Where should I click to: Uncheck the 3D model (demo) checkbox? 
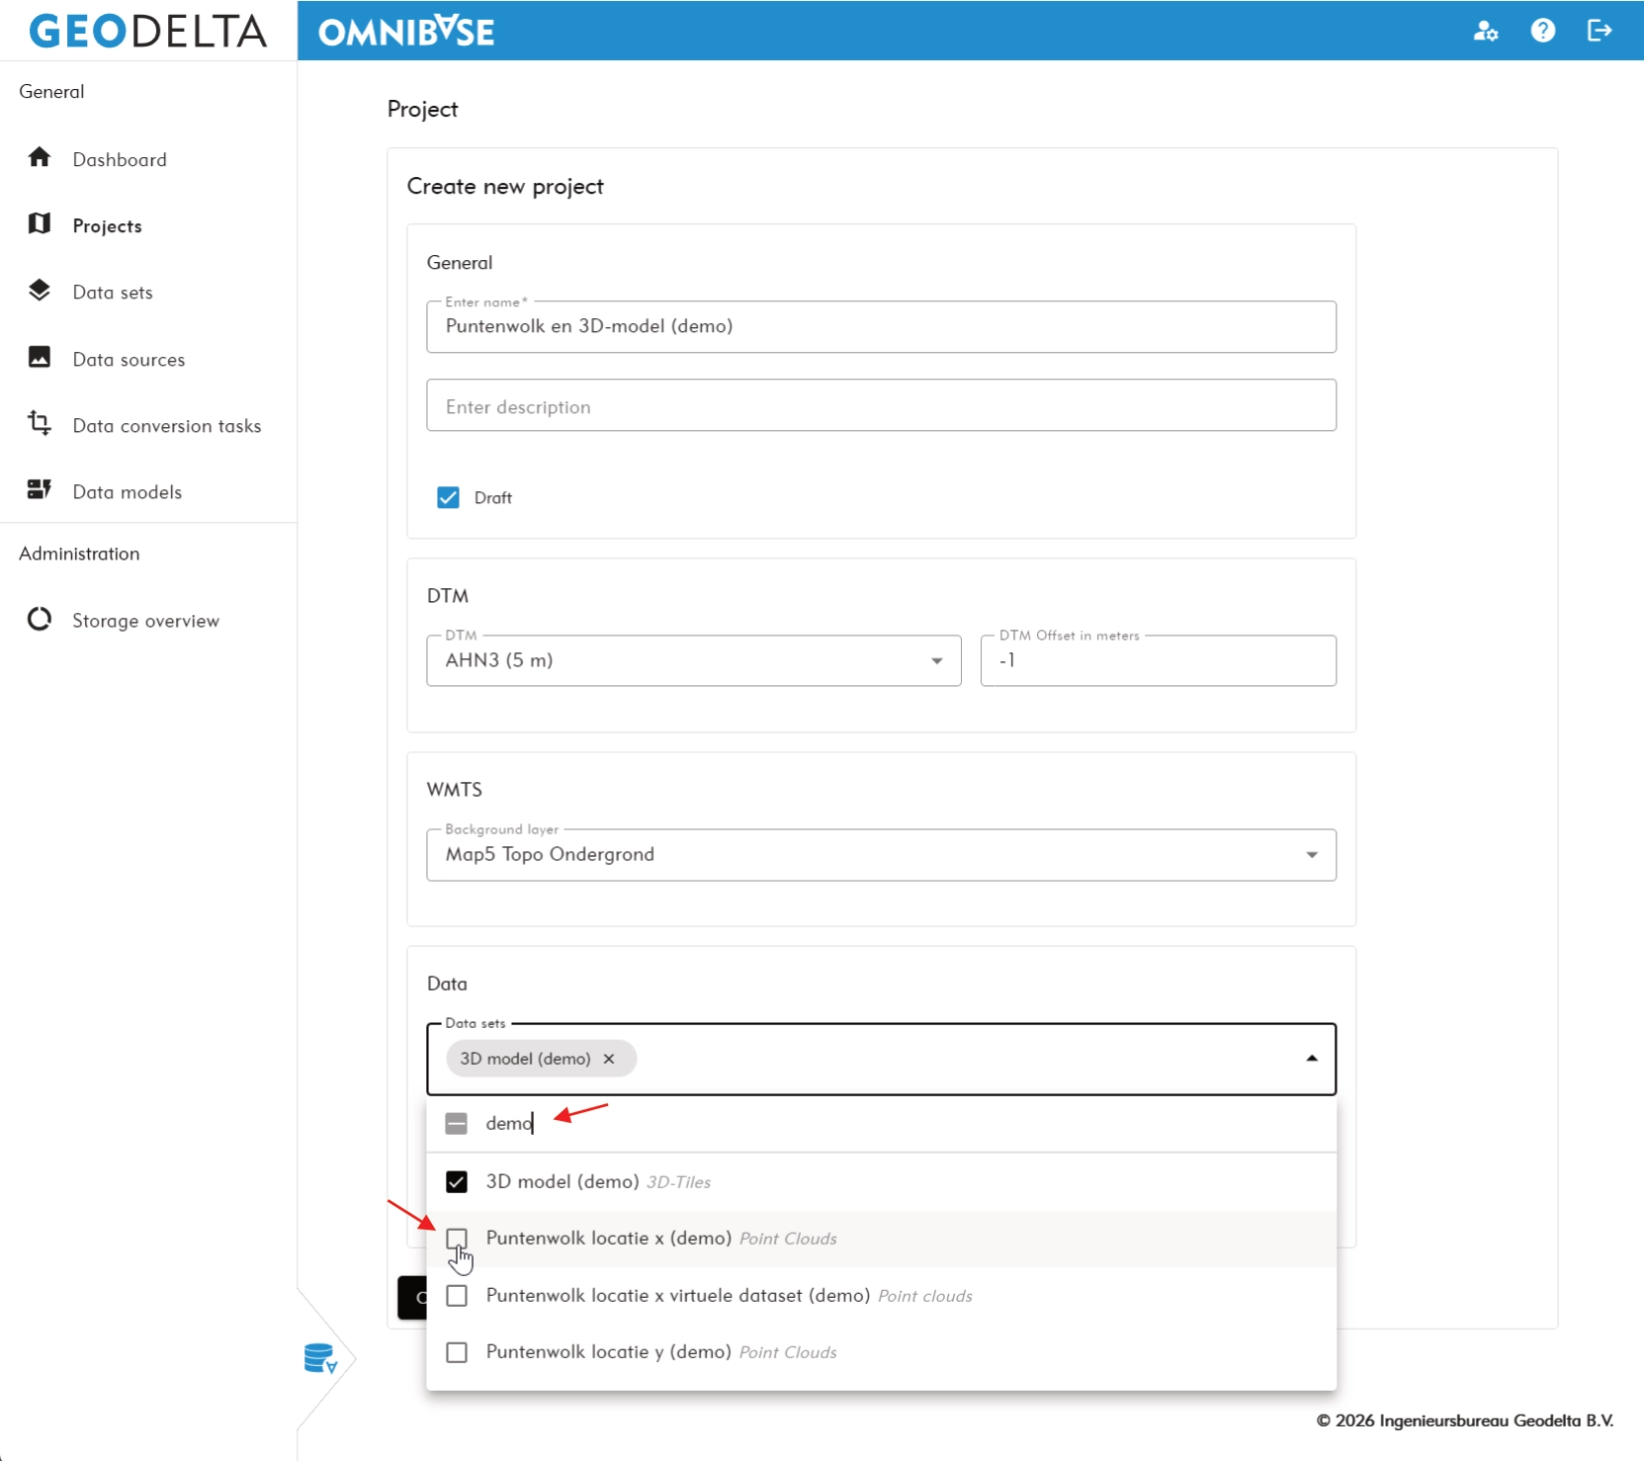[457, 1182]
